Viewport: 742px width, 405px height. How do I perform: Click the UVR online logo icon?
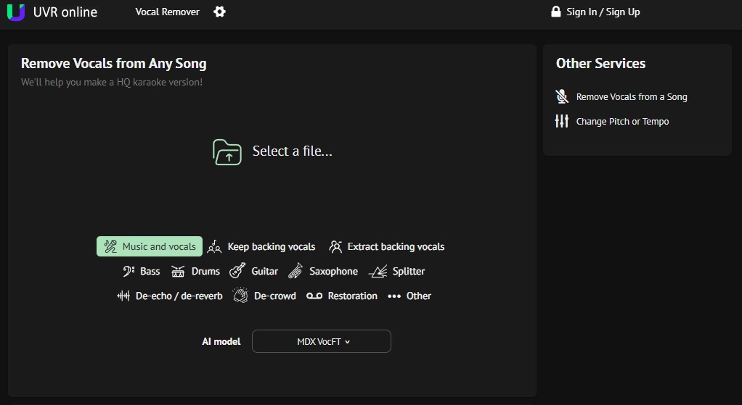pyautogui.click(x=16, y=12)
